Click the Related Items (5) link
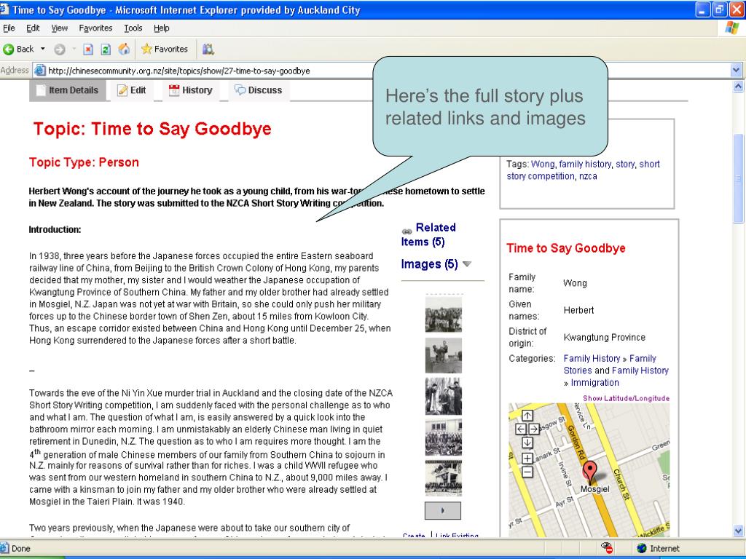This screenshot has width=746, height=559. pyautogui.click(x=428, y=234)
